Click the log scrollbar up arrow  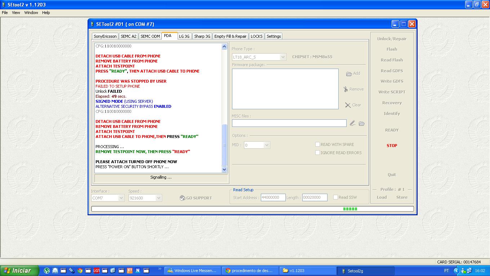[x=224, y=46]
